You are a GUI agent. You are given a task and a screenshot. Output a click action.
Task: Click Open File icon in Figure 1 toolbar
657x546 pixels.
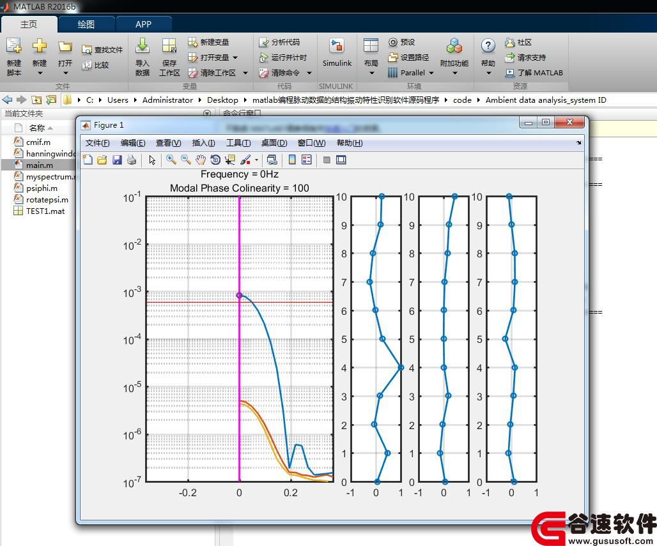click(x=102, y=160)
